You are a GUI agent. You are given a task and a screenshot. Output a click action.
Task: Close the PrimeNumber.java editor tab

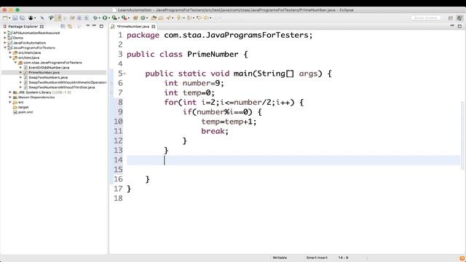click(x=154, y=26)
